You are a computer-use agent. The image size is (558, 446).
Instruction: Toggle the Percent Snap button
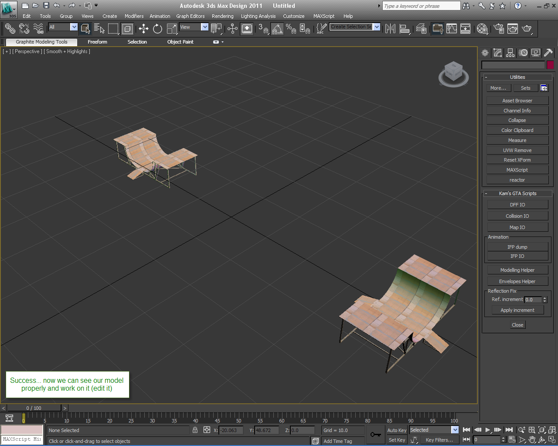pos(291,29)
